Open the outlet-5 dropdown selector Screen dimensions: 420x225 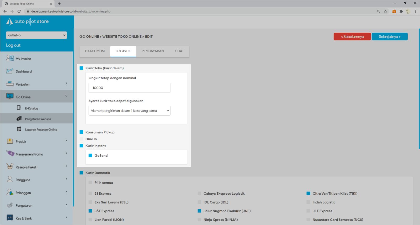[36, 35]
